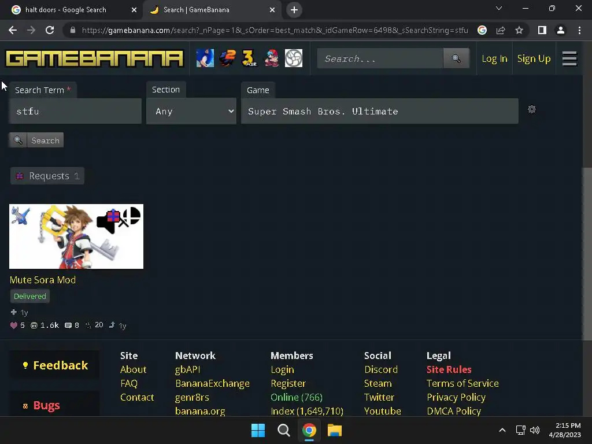Click the Bugs button

tap(55, 405)
